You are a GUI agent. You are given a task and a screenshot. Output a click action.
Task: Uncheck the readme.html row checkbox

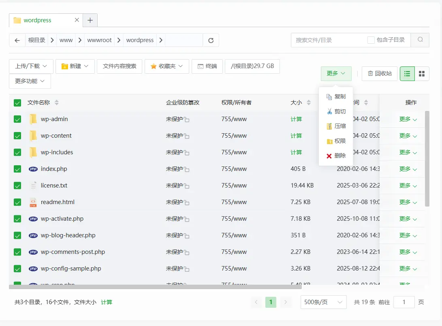17,202
